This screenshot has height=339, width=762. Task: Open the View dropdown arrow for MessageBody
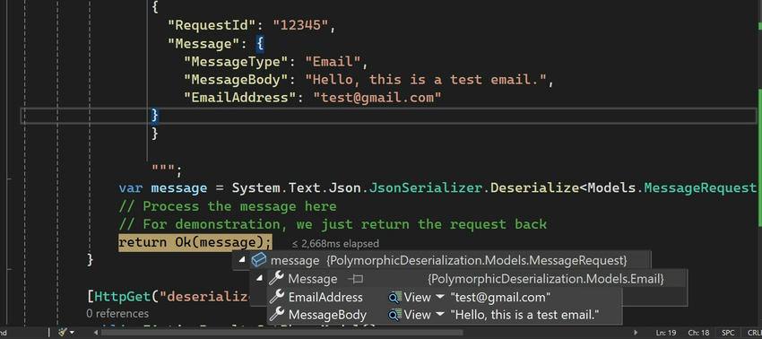tap(440, 315)
